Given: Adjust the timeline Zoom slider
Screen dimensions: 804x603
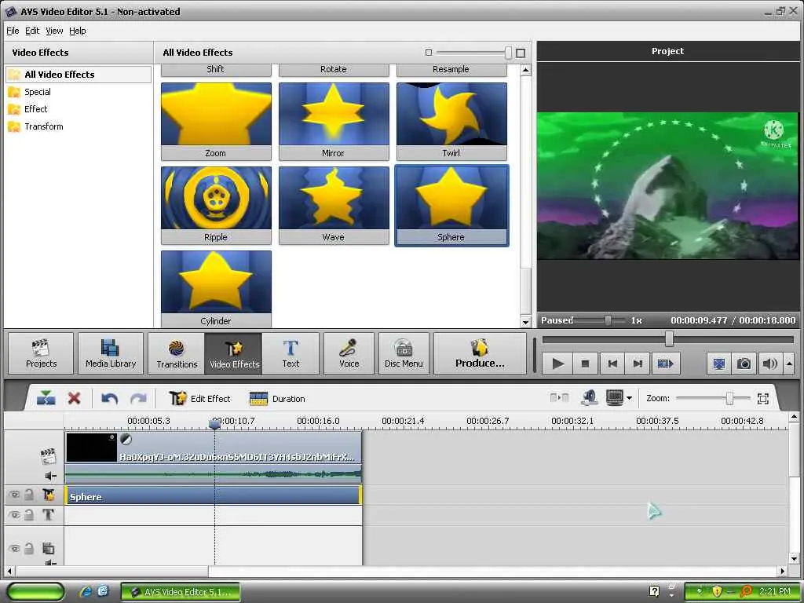Looking at the screenshot, I should click(729, 398).
